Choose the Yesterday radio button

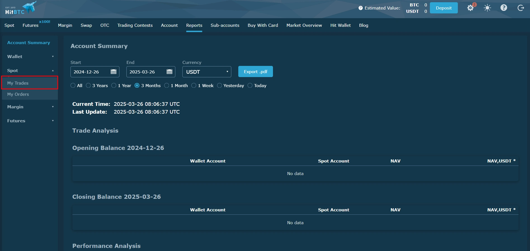click(x=220, y=86)
